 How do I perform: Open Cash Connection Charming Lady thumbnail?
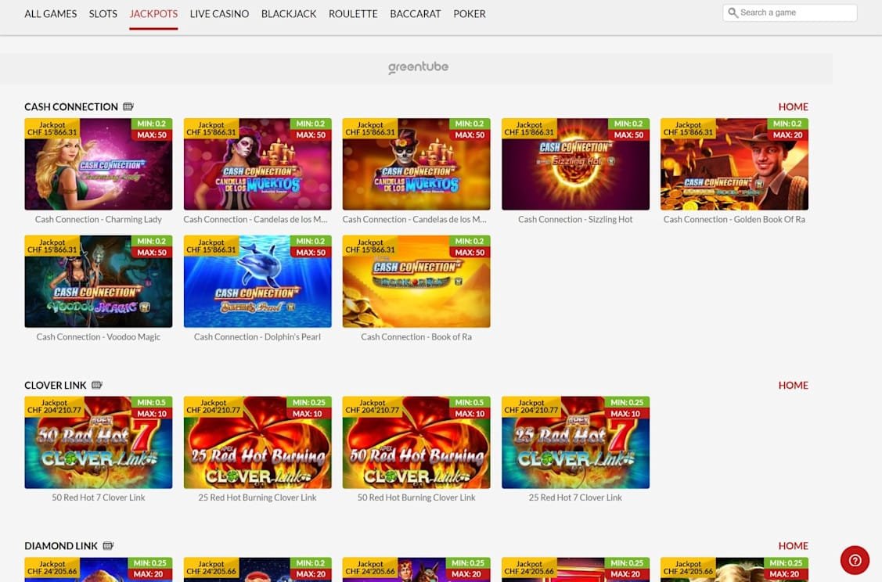99,163
